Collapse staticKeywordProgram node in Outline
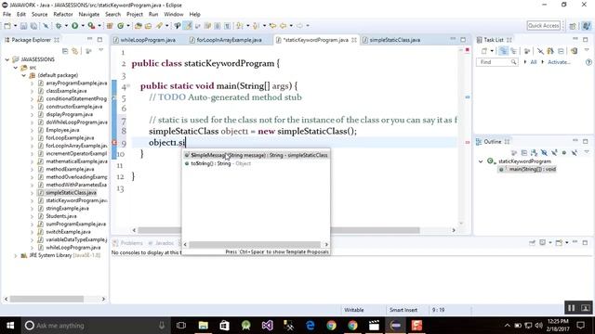Viewport: 595px width, 334px height. pyautogui.click(x=481, y=161)
